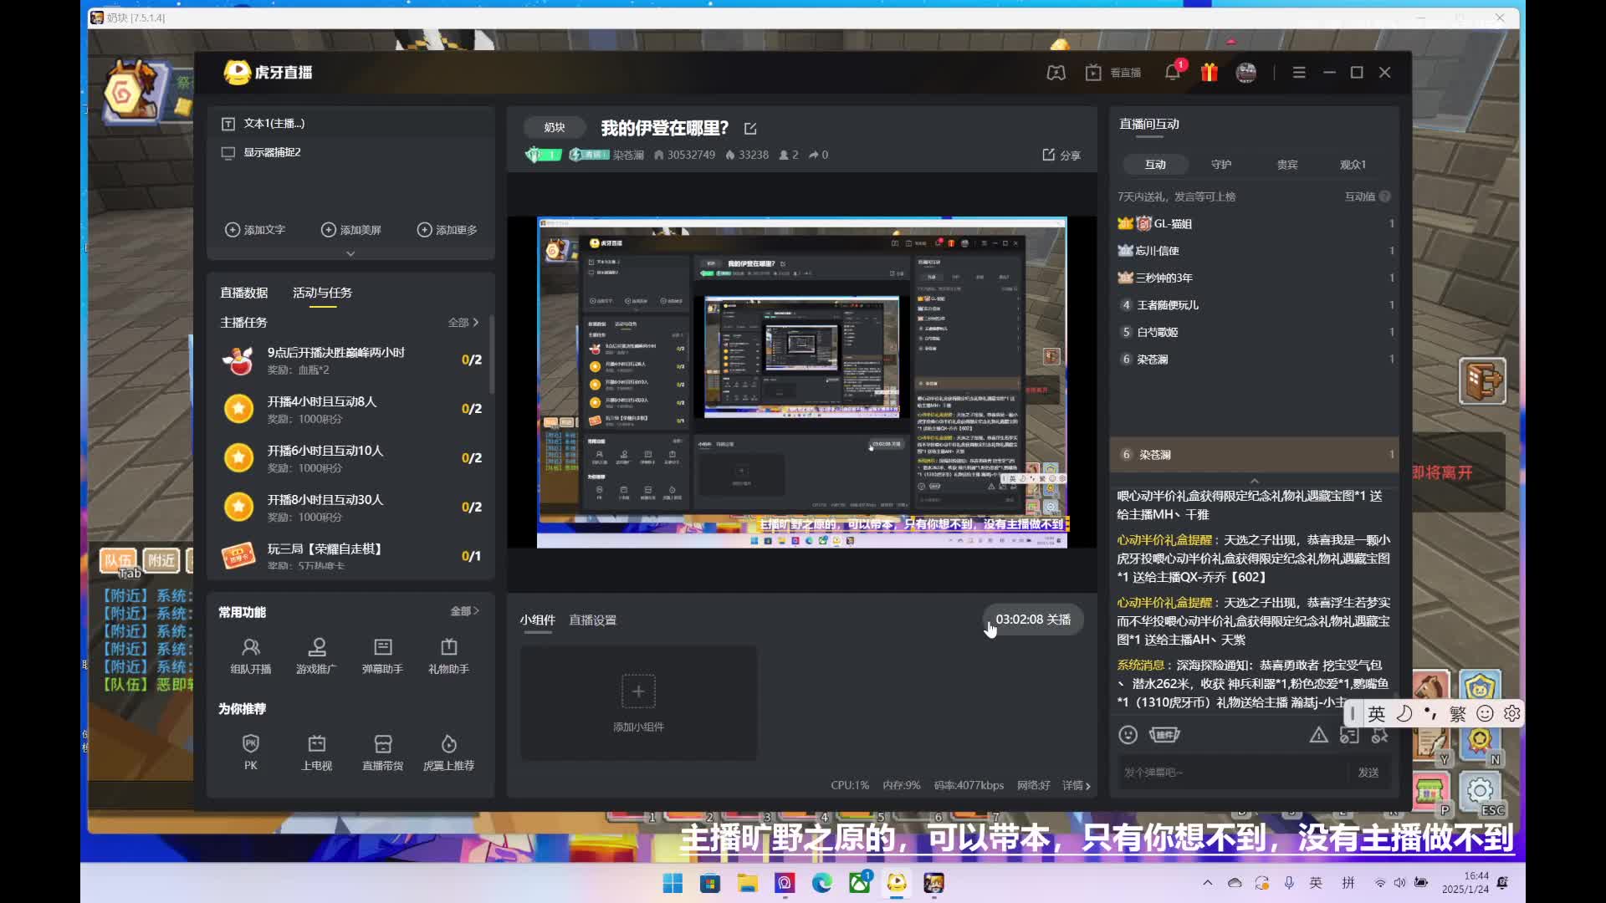Switch to the 守护 tab
Image resolution: width=1606 pixels, height=903 pixels.
pos(1220,165)
